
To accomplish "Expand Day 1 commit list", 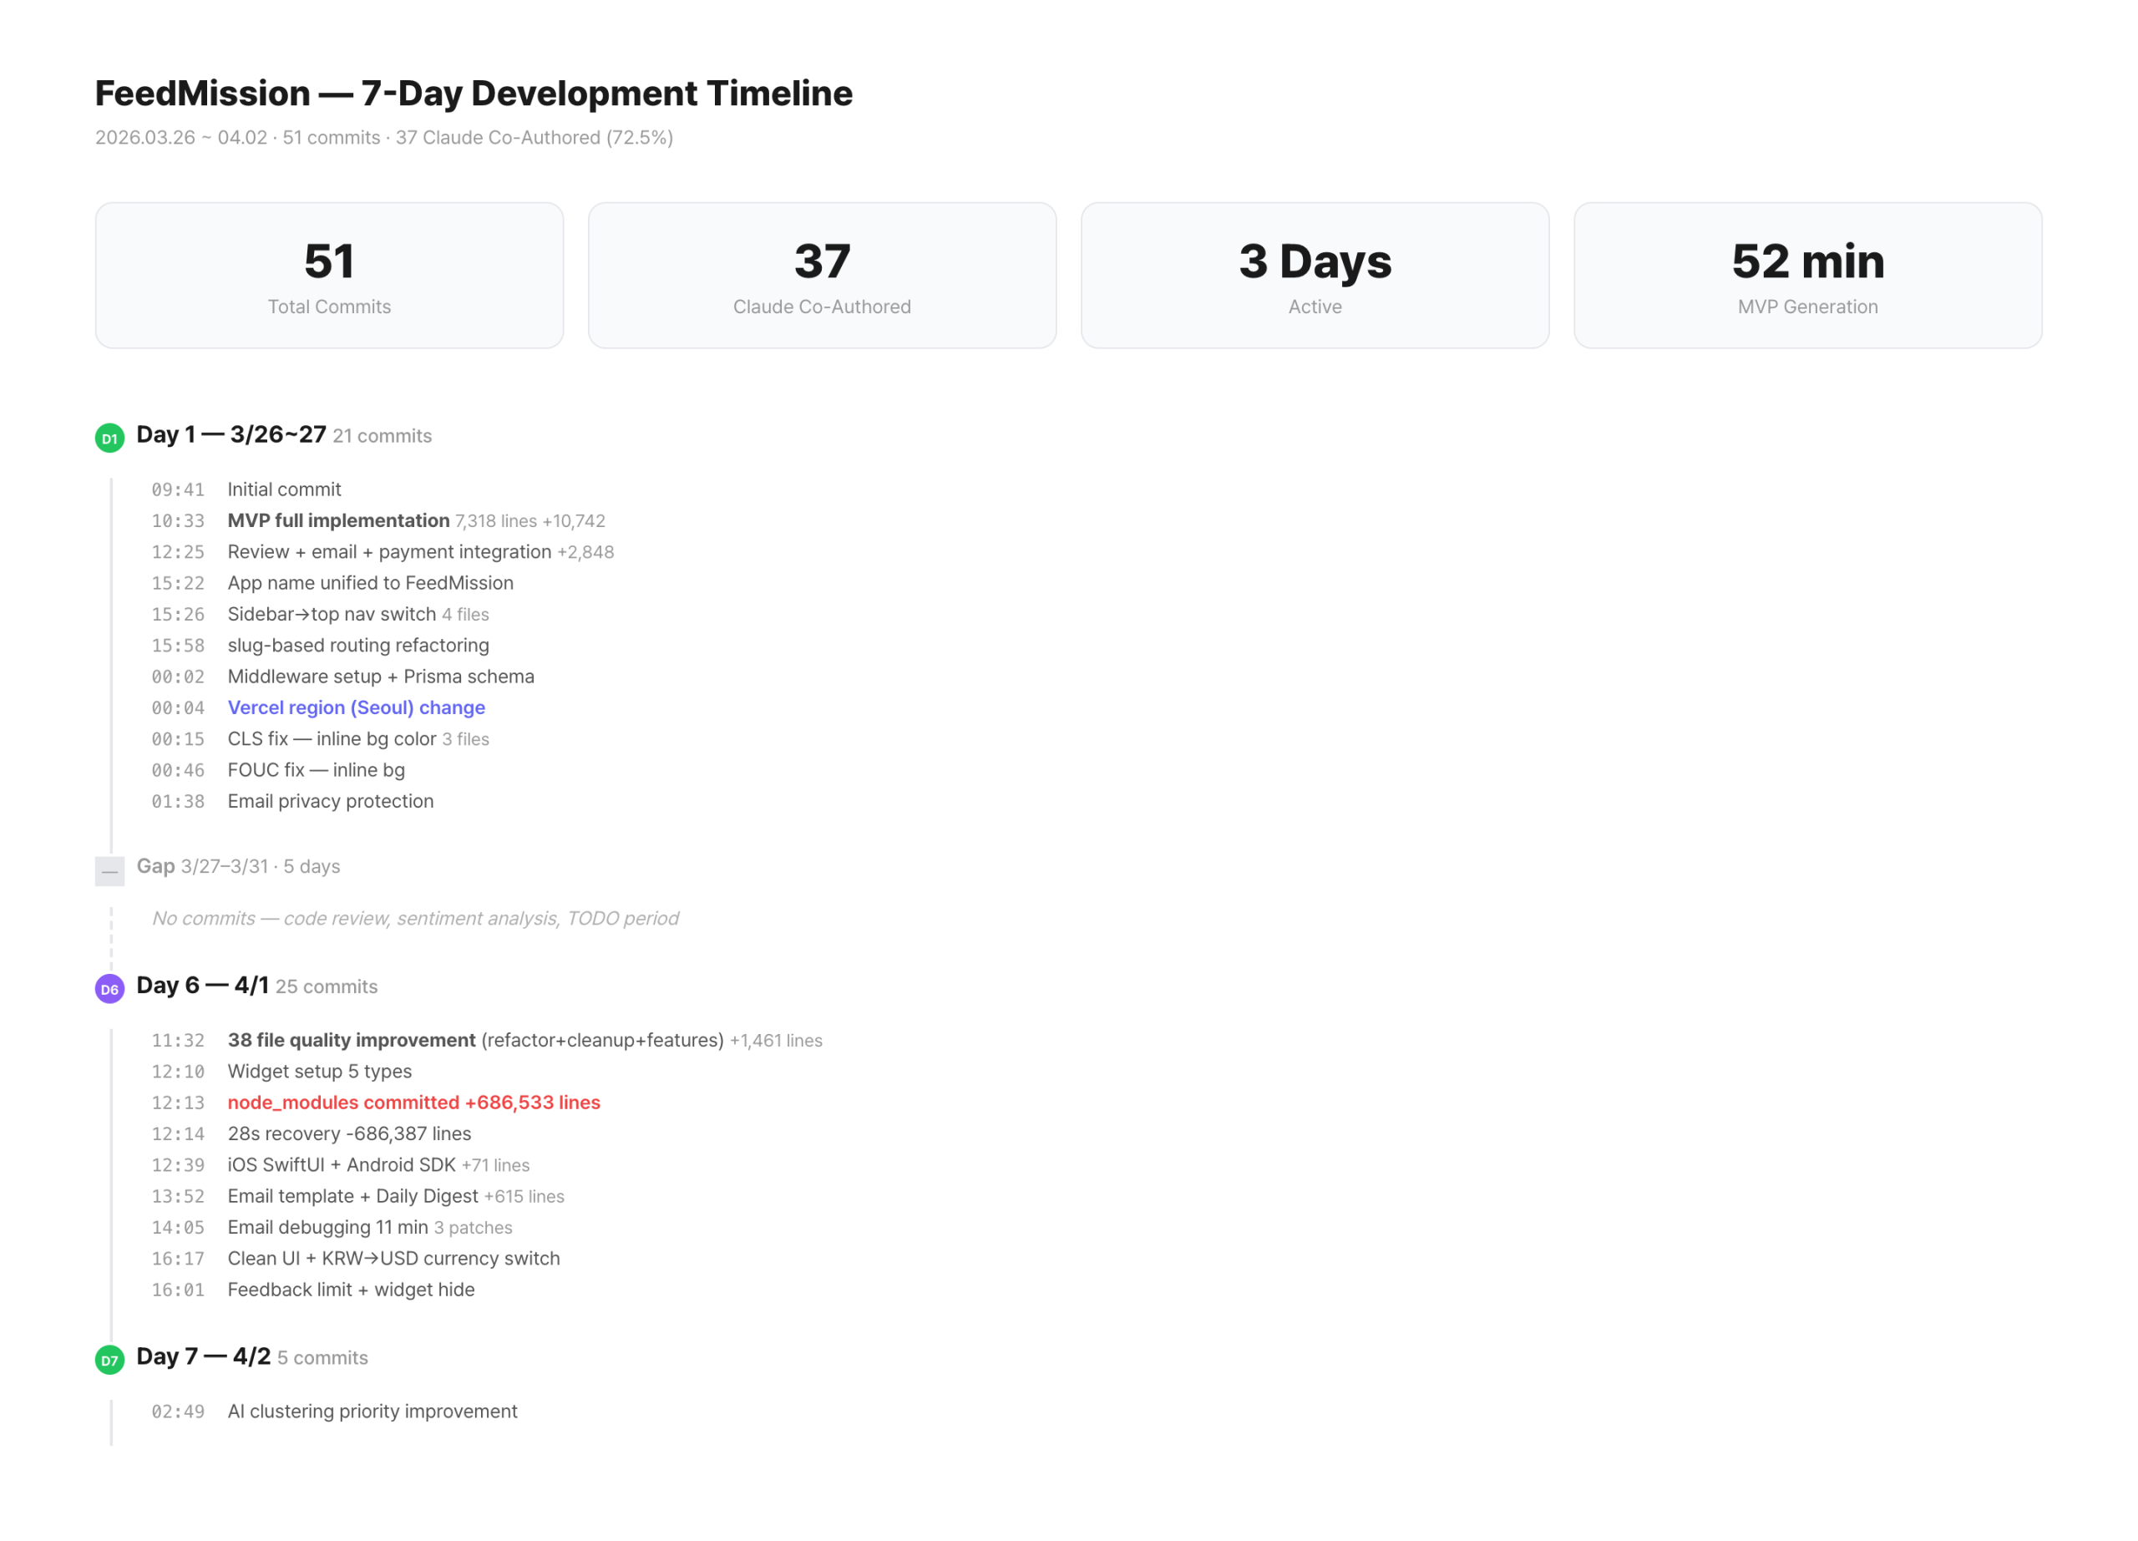I will click(231, 434).
